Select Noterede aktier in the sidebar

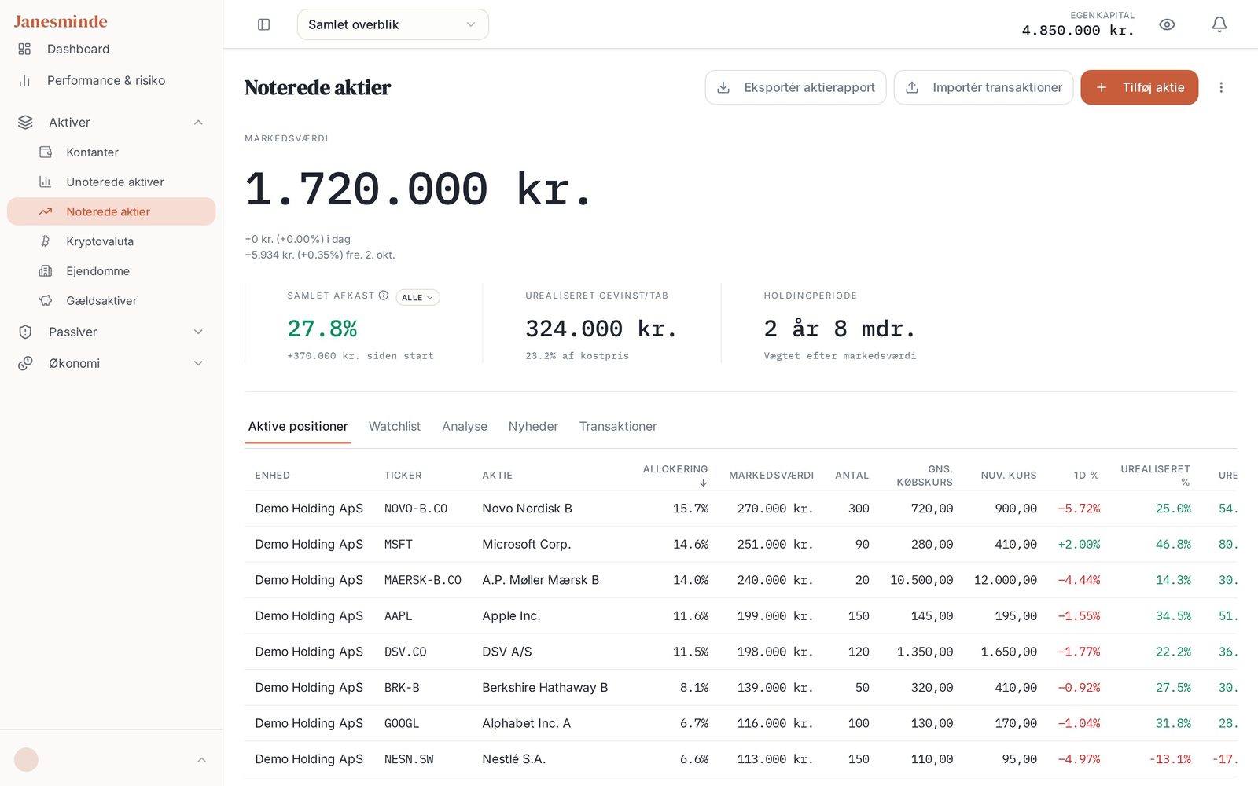click(x=112, y=211)
